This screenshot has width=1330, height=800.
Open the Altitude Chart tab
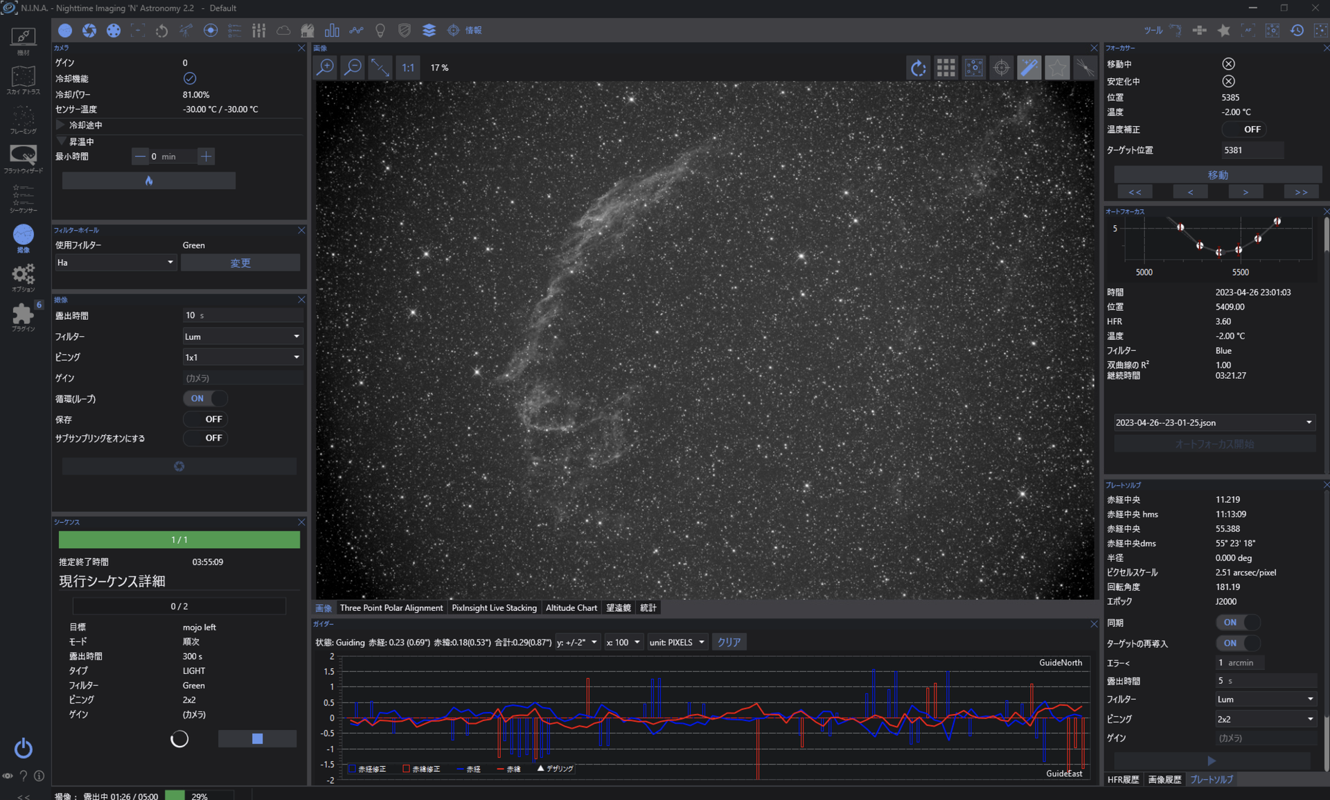571,607
